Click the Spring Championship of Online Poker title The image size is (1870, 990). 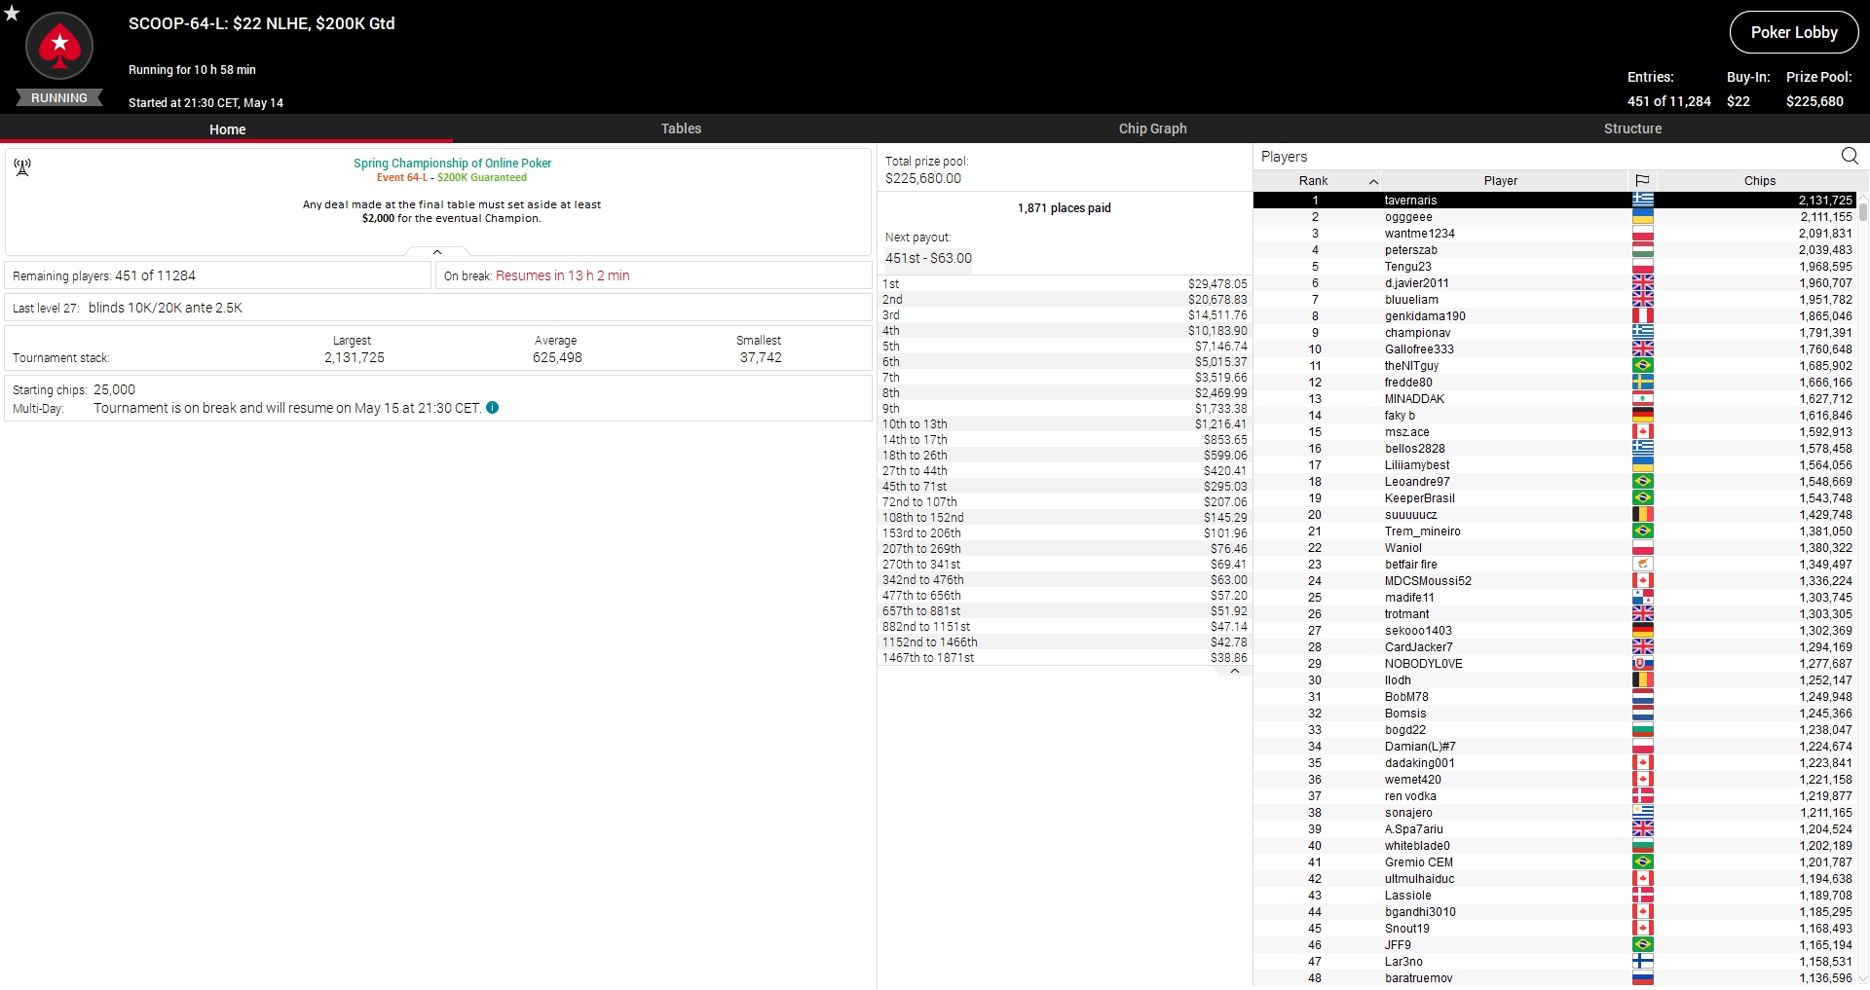click(x=452, y=163)
